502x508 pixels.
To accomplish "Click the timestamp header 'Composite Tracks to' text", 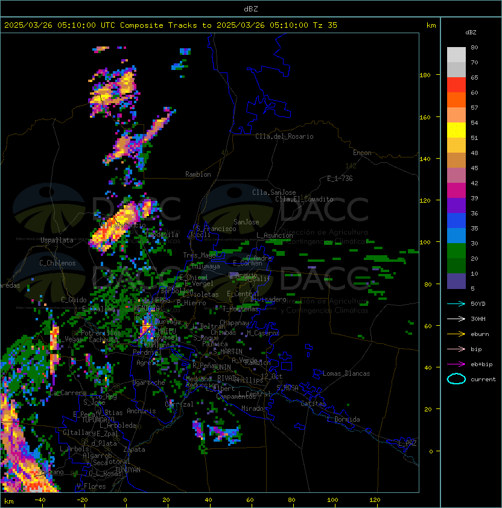I will click(x=166, y=25).
